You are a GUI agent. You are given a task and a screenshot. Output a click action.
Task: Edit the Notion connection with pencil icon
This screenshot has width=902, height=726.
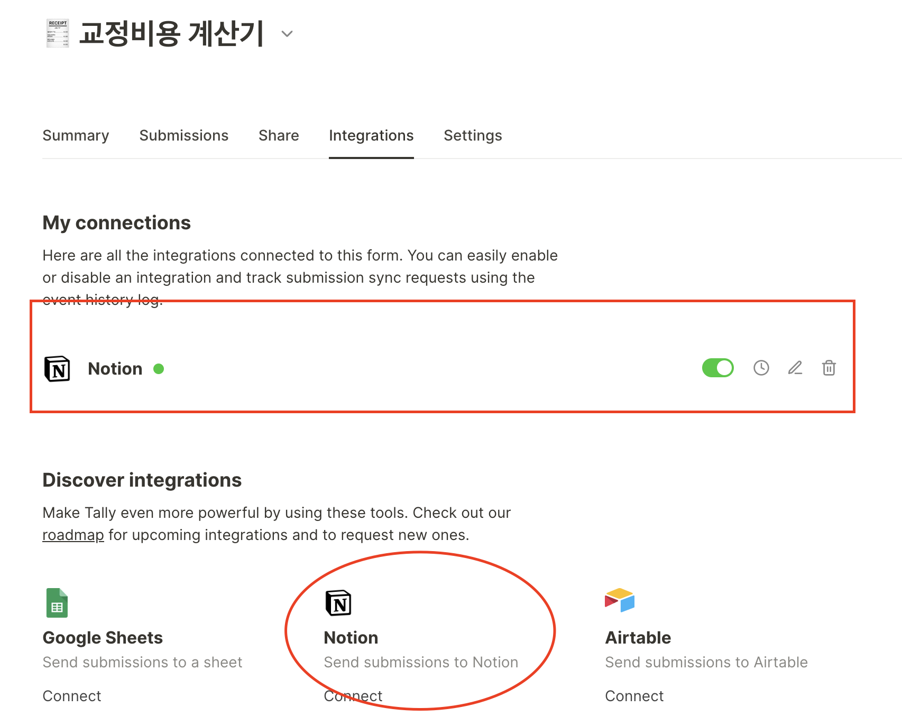[795, 368]
